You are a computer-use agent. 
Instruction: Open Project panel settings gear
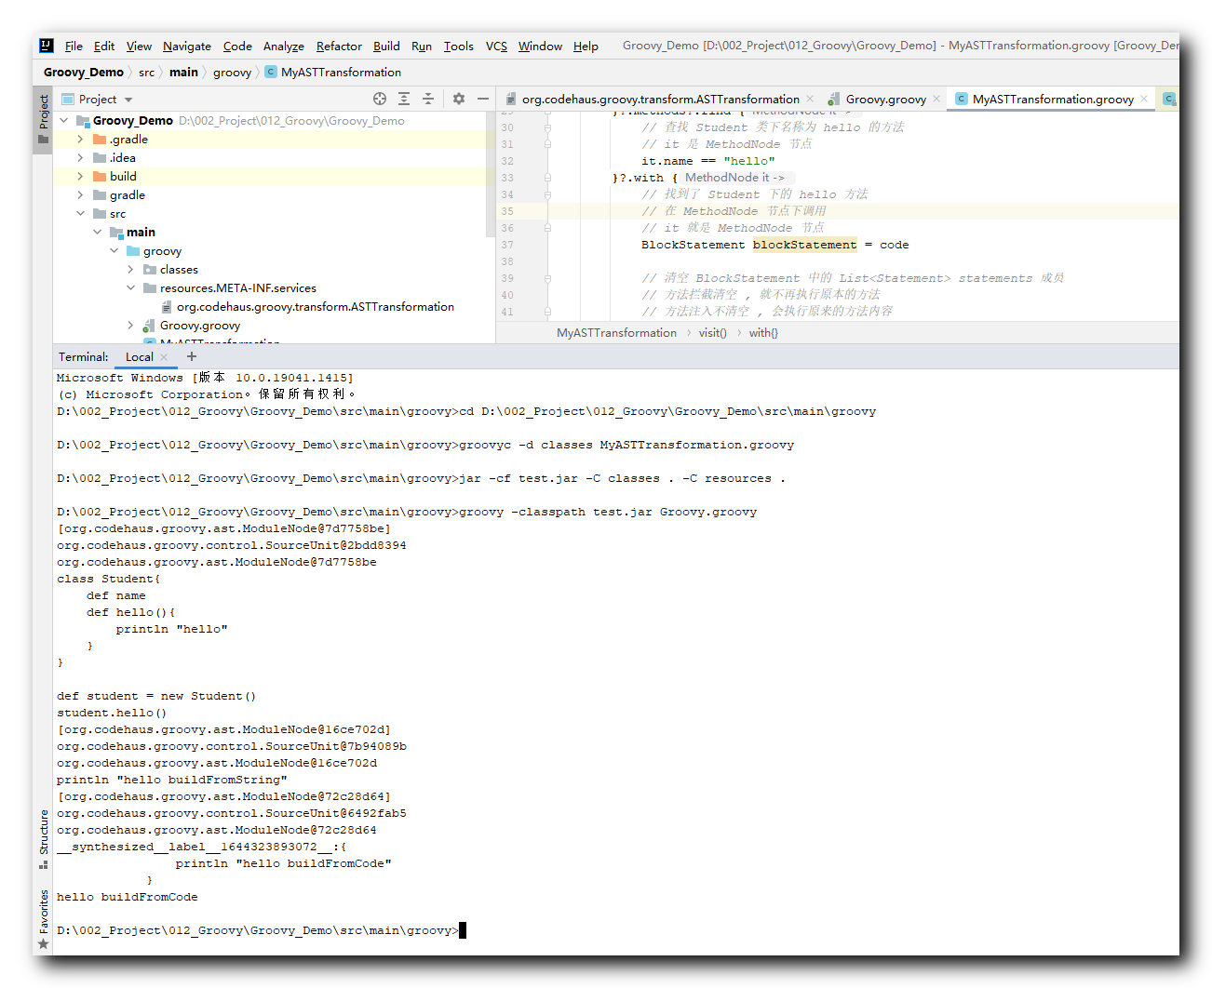[x=459, y=99]
